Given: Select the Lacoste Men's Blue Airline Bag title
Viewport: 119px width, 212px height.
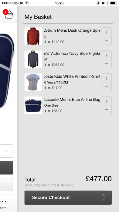Looking at the screenshot, I should tap(72, 100).
